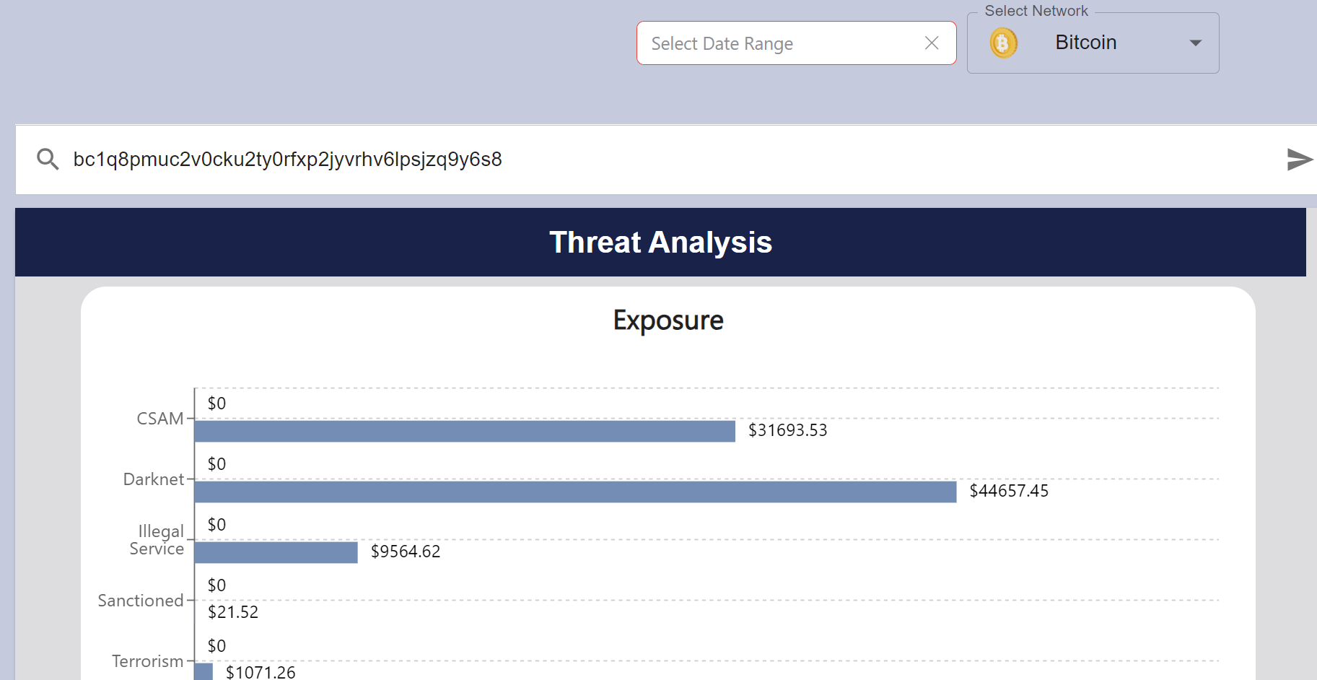Viewport: 1317px width, 680px height.
Task: Click the Threat Analysis header
Action: pyautogui.click(x=660, y=243)
